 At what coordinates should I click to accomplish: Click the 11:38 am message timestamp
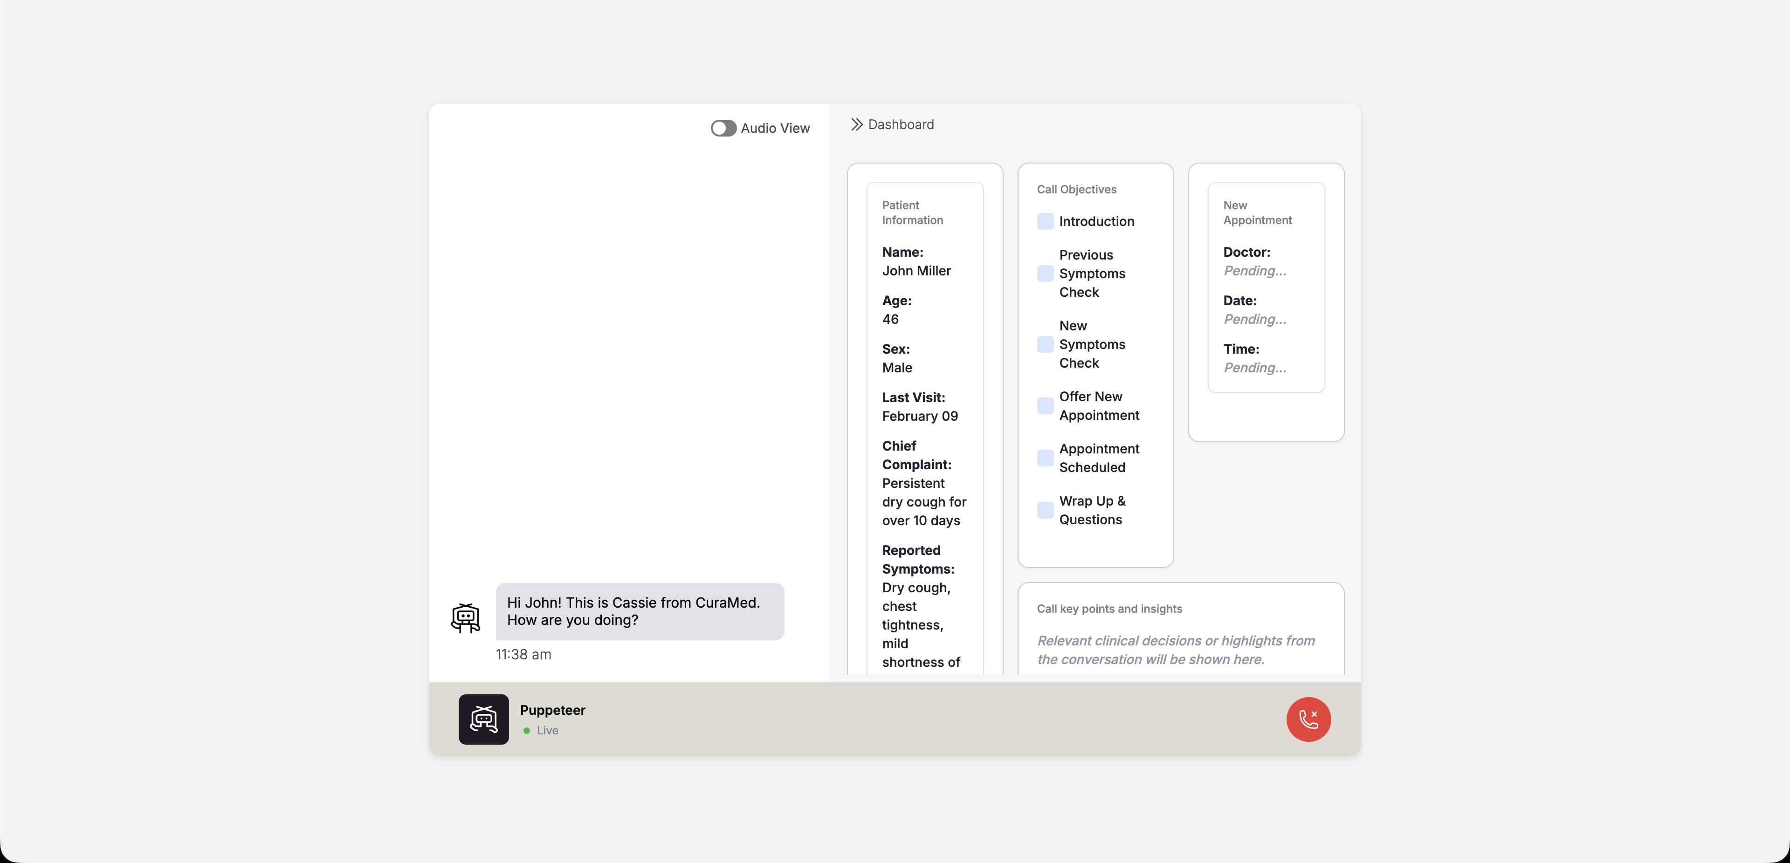click(x=523, y=654)
